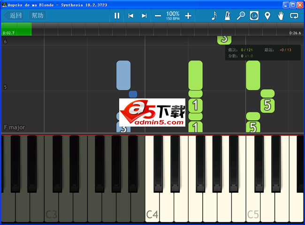Close the Synthesia window
Screen dimensions: 305x225
pyautogui.click(x=300, y=5)
